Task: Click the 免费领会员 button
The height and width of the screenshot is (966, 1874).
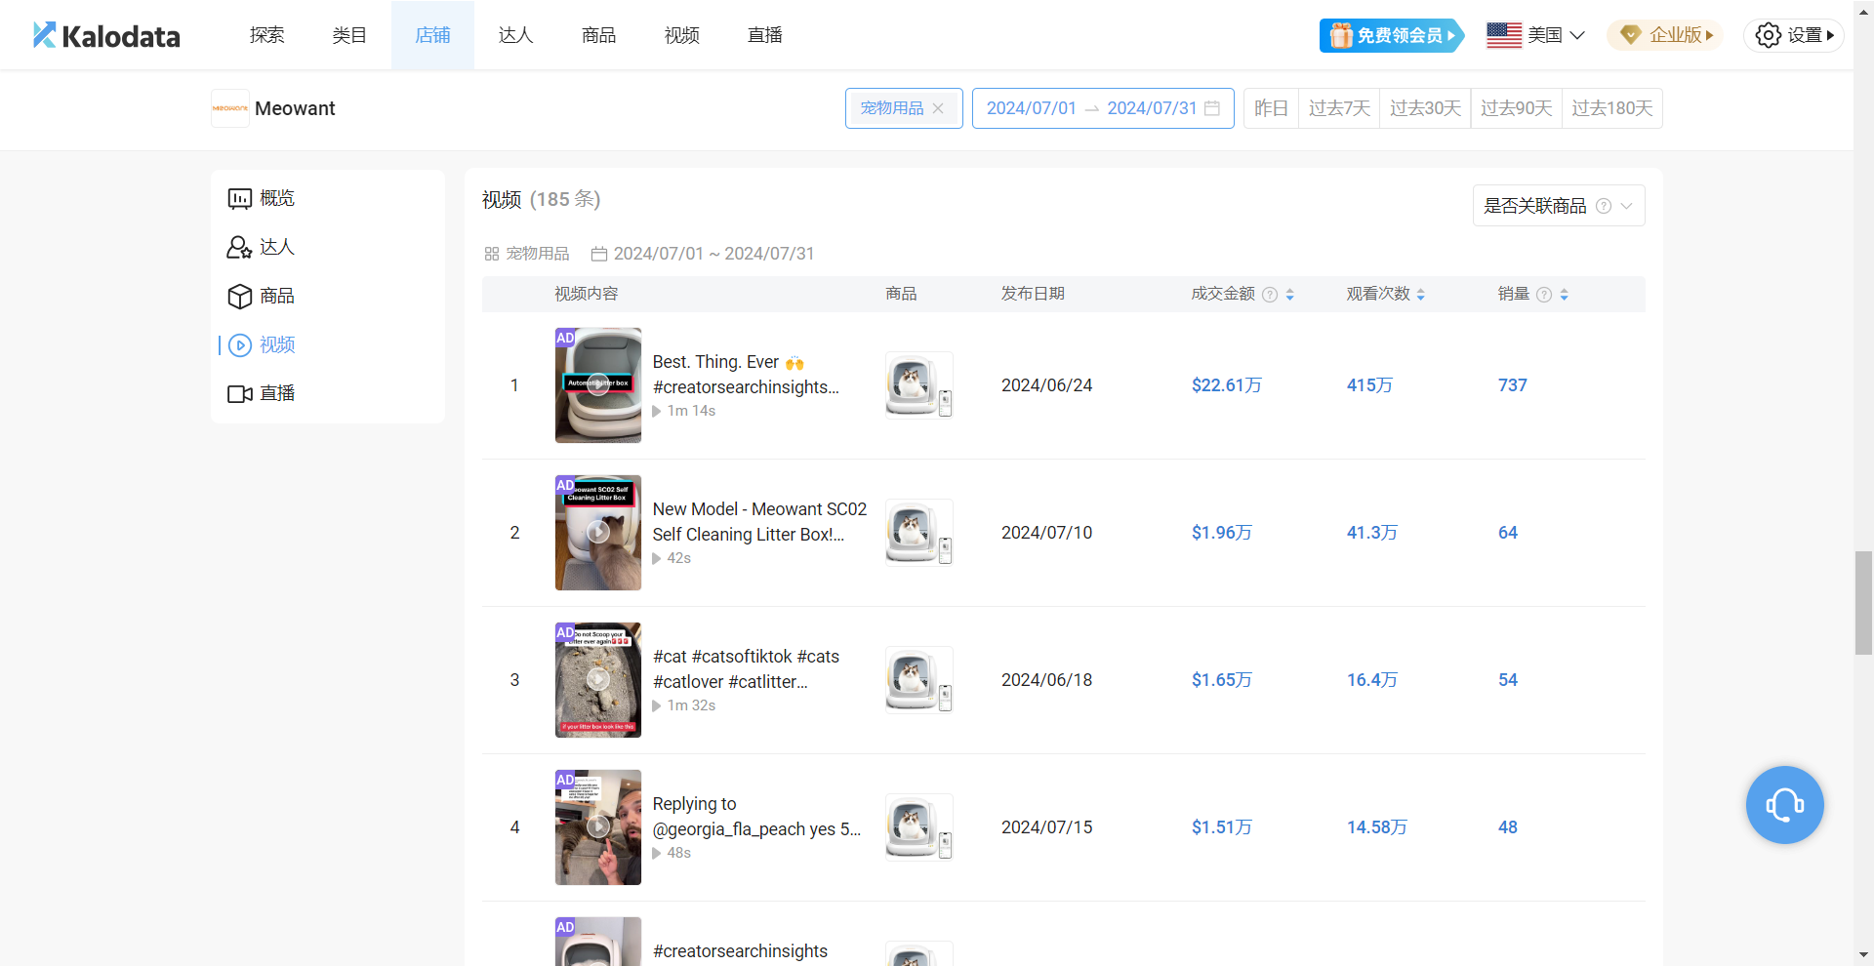Action: [x=1391, y=35]
